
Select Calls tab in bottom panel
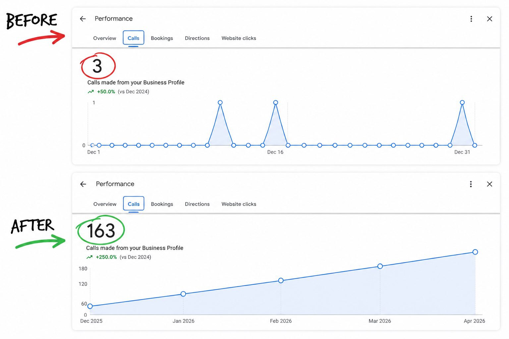pos(134,204)
